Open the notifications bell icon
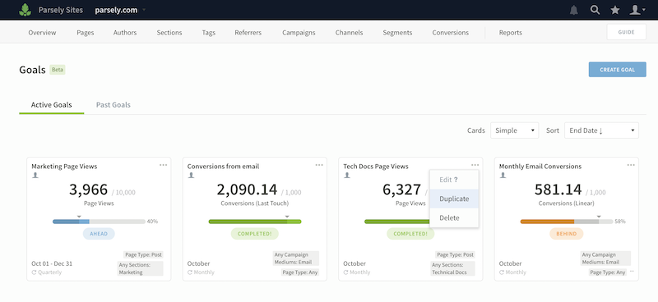Image resolution: width=658 pixels, height=302 pixels. tap(573, 10)
